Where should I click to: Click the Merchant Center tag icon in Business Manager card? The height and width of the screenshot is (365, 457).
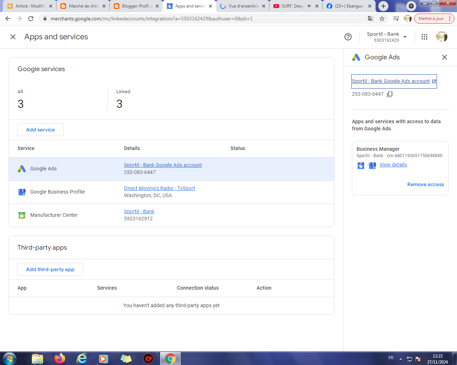[361, 165]
